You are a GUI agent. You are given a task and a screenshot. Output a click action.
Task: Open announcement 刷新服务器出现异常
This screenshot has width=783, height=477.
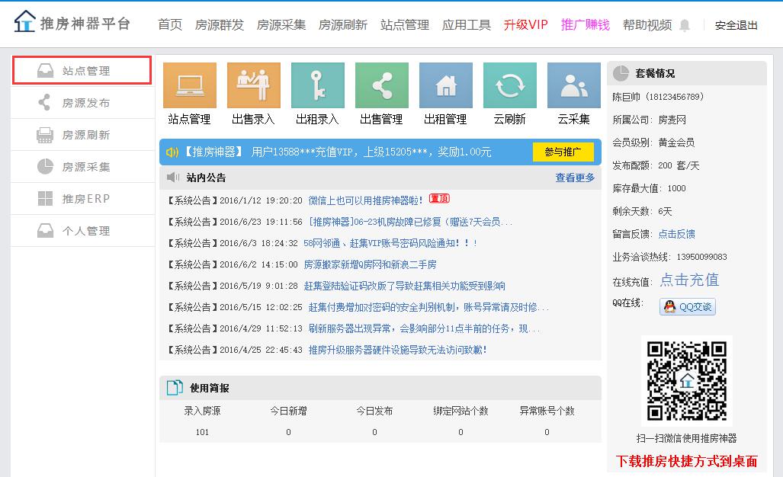pyautogui.click(x=424, y=329)
